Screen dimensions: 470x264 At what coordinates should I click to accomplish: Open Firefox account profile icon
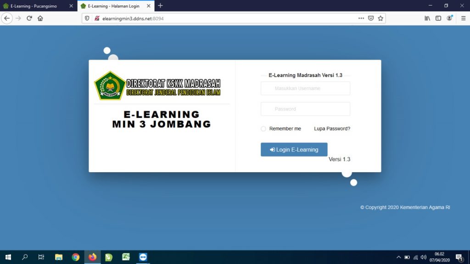(x=450, y=18)
